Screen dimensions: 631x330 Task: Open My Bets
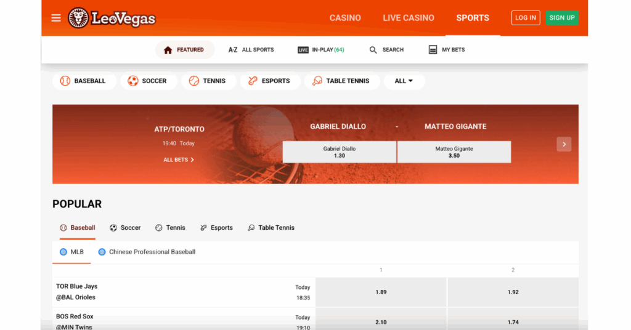pyautogui.click(x=447, y=50)
